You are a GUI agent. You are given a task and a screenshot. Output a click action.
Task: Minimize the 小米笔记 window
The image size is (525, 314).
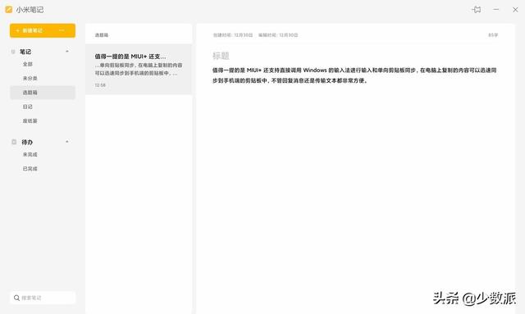coord(496,10)
